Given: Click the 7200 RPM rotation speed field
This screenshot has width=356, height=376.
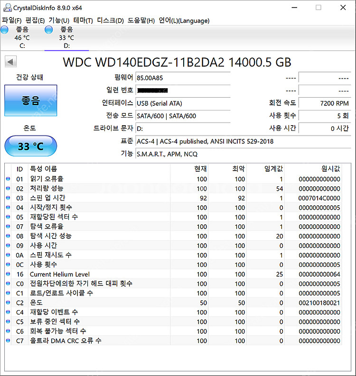Looking at the screenshot, I should click(x=325, y=103).
